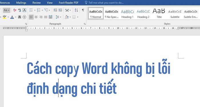Open the numbering library dropdown arrow
Viewport: 200px width, 107px height.
coord(42,10)
